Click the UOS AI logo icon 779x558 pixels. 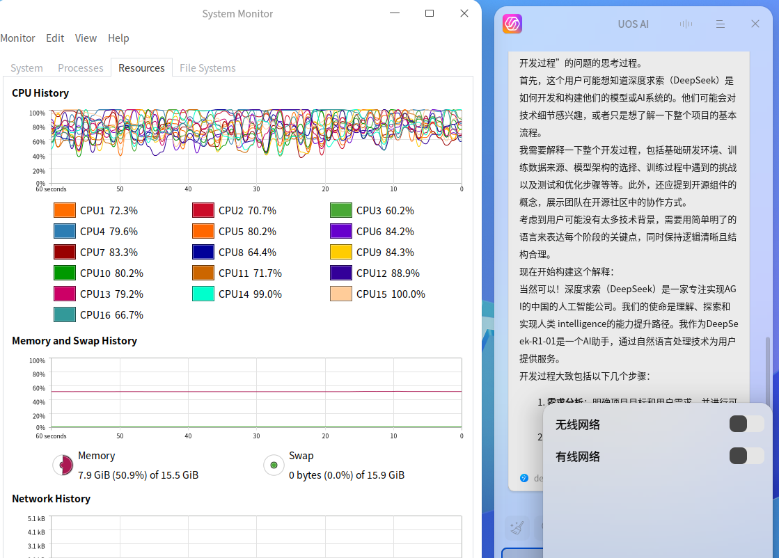point(512,24)
